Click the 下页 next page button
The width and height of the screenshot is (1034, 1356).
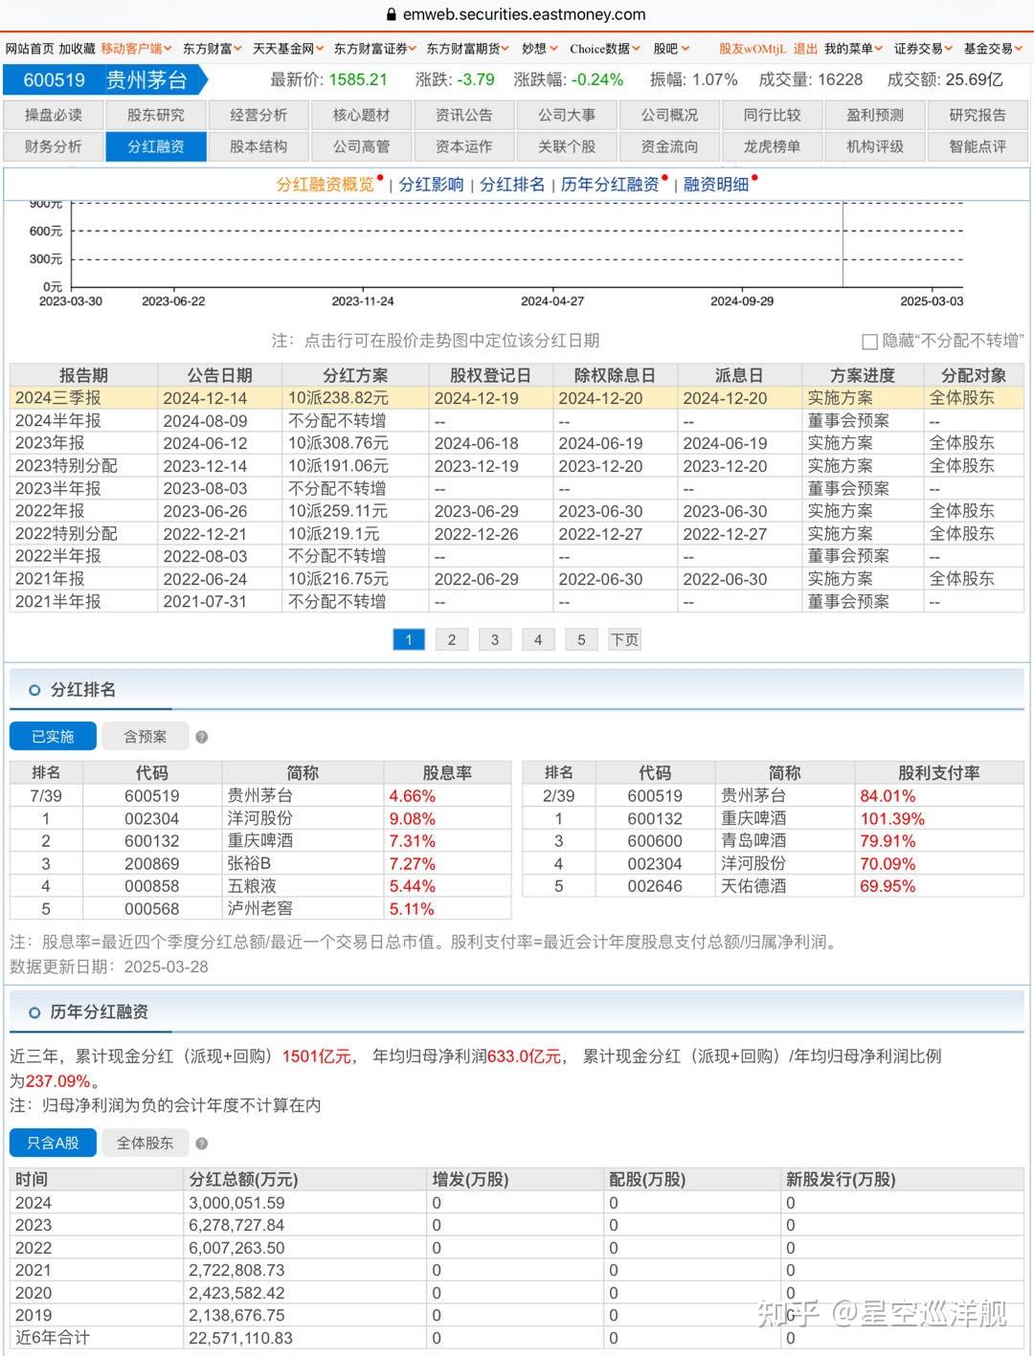(625, 640)
